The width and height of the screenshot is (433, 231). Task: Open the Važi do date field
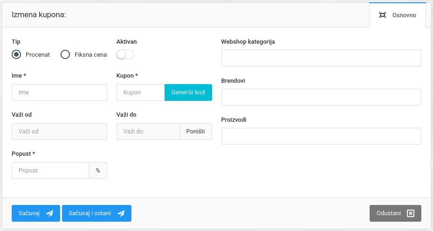pyautogui.click(x=148, y=132)
